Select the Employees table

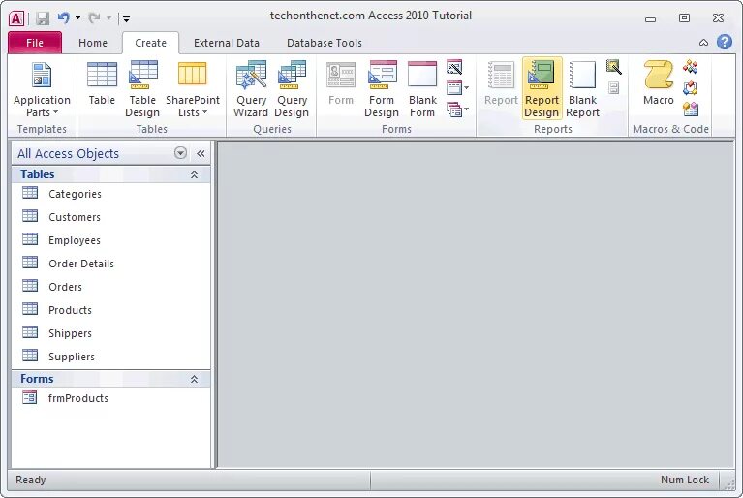(110, 240)
